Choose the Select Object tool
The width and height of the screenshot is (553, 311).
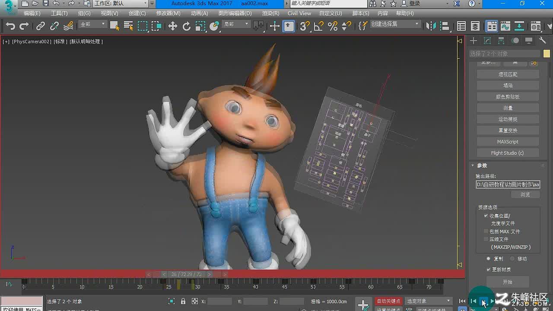(x=114, y=26)
